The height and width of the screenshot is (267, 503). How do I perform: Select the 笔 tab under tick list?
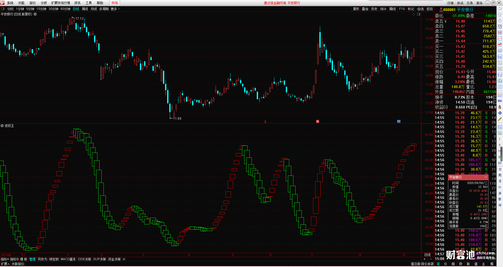click(438, 264)
